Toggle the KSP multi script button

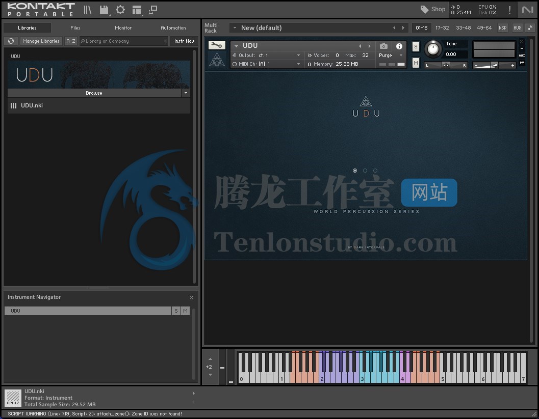(503, 28)
